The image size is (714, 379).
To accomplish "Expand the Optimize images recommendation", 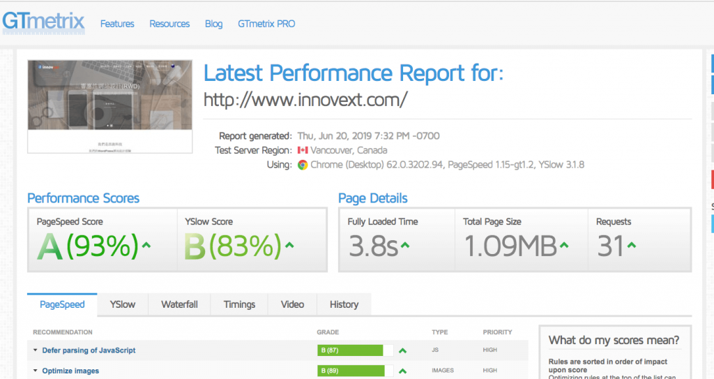I will tap(70, 371).
